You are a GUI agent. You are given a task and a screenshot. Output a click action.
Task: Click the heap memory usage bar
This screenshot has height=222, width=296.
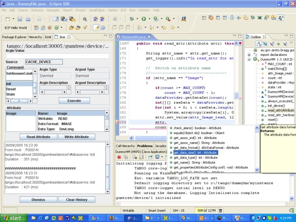206,210
